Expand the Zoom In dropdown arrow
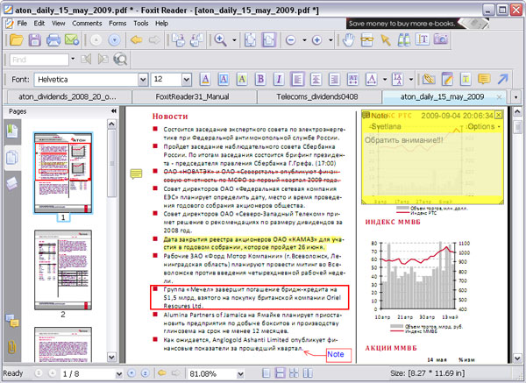Screen dimensions: 526x383 tap(331, 40)
